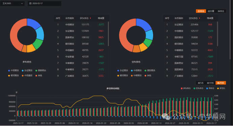Click the 2025-12-17 label on chart axis
233x126 pixels.
coord(18,123)
